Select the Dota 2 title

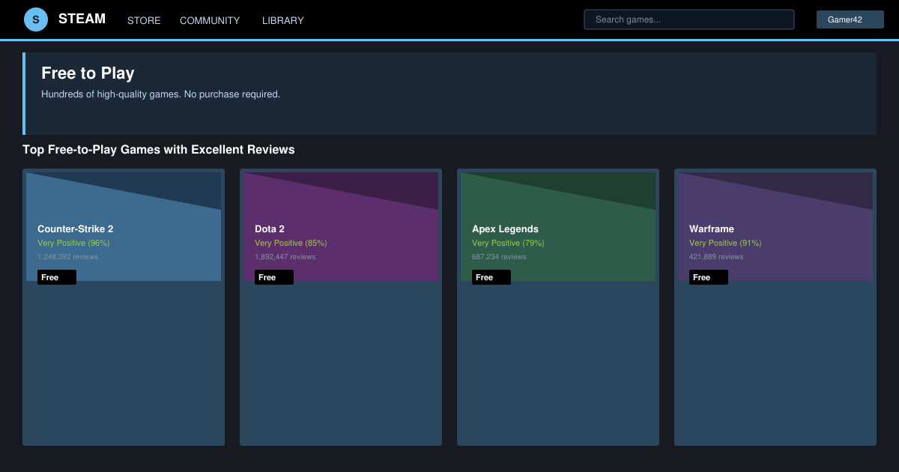tap(270, 229)
